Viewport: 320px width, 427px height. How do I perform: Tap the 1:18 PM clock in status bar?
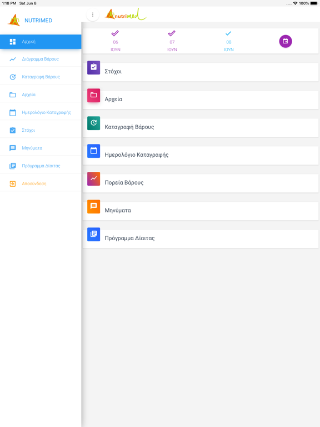coord(9,3)
